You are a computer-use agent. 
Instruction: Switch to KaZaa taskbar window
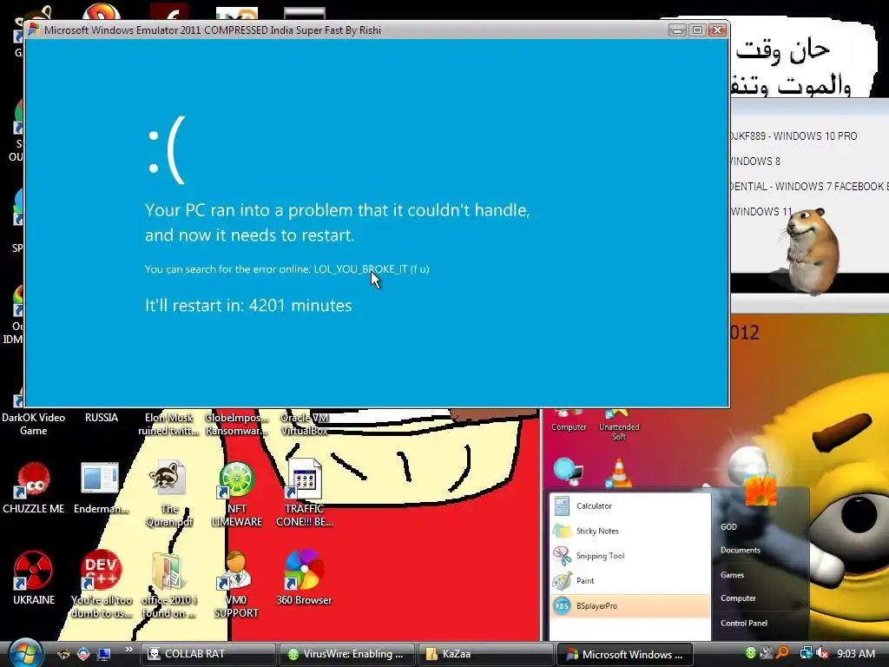486,654
